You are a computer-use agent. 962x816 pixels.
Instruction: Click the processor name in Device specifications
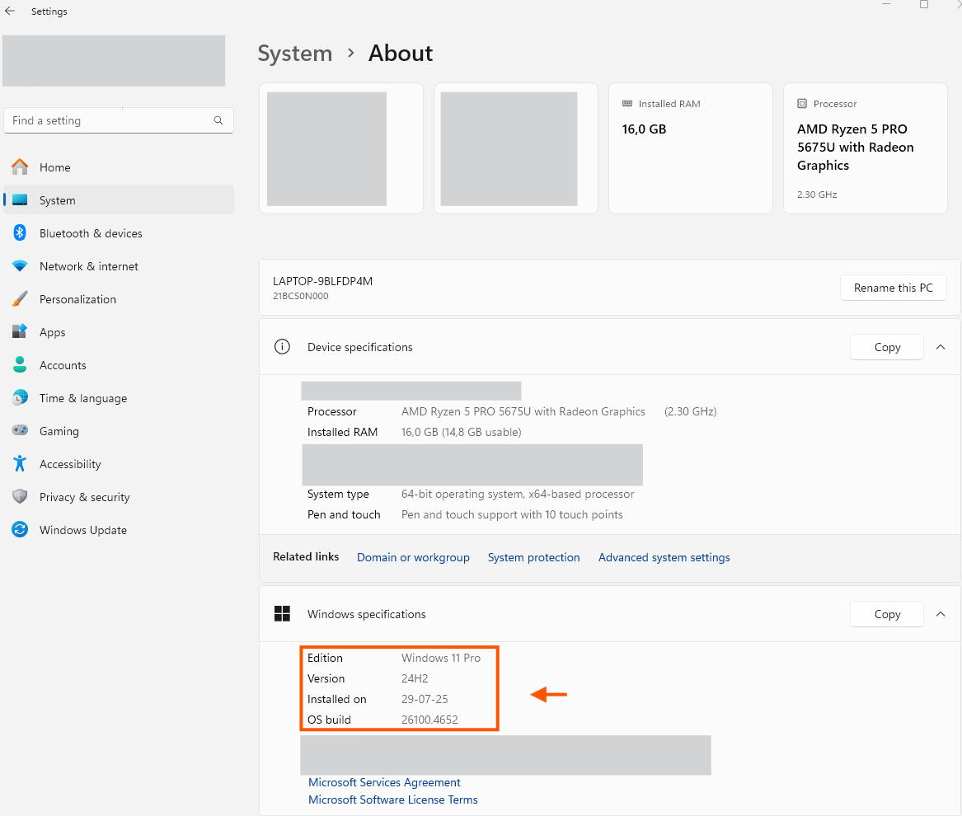pos(523,411)
